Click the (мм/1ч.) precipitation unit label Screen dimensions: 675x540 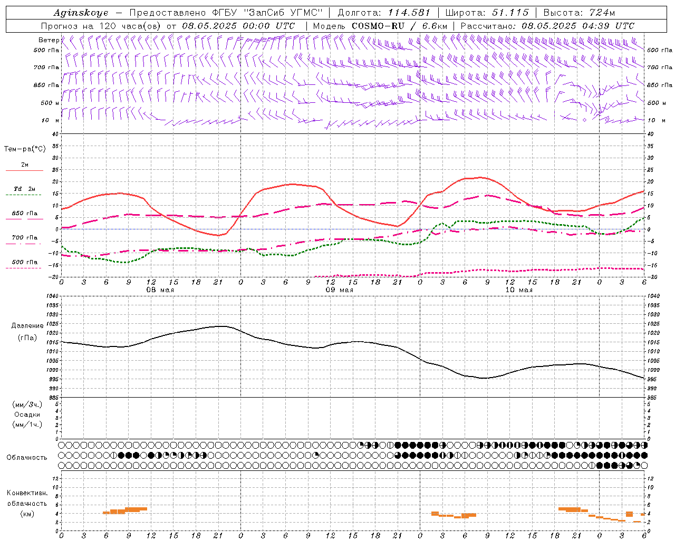[x=27, y=425]
